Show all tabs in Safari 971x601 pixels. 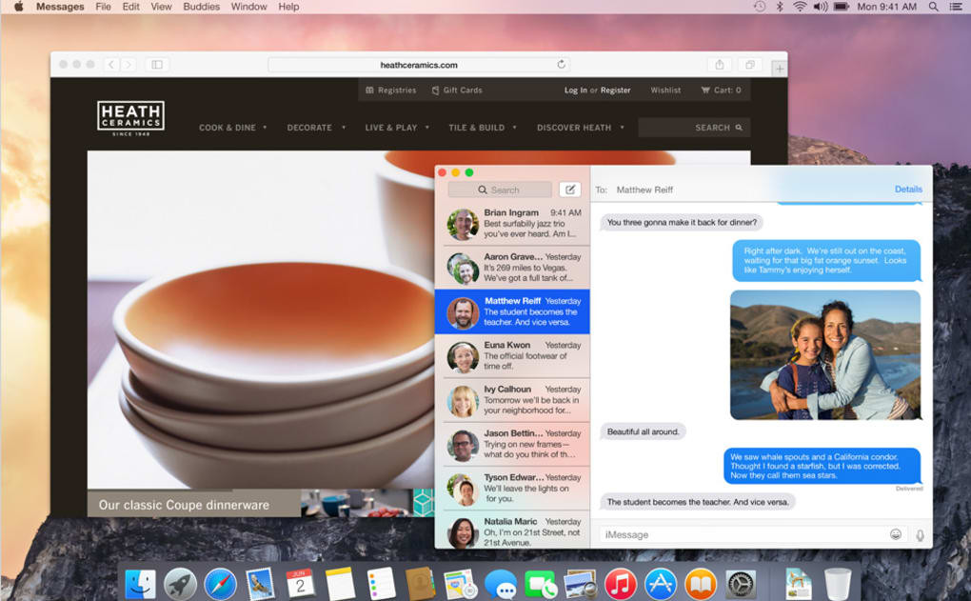tap(750, 65)
